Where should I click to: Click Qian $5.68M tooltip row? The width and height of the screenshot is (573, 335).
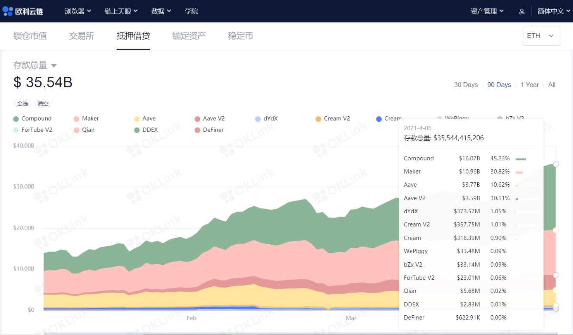click(x=471, y=291)
